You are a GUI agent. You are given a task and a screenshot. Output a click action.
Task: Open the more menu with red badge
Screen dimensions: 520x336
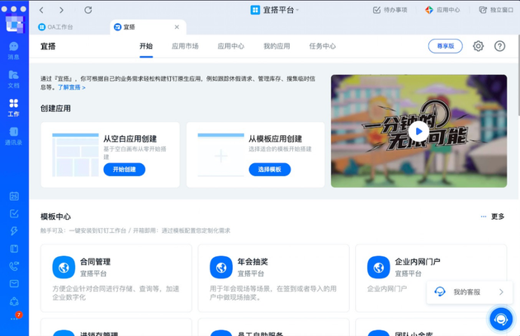(15, 317)
